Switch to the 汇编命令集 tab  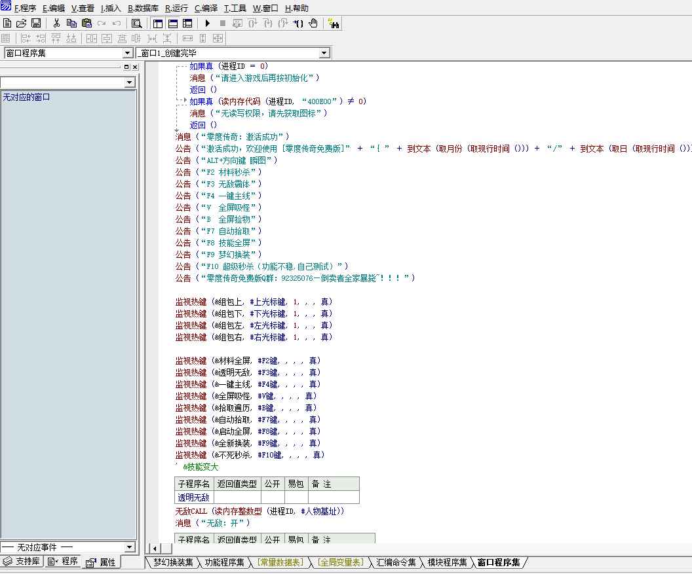396,562
